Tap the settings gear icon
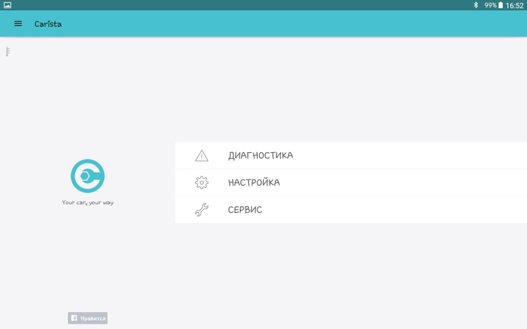The image size is (527, 329). pyautogui.click(x=202, y=182)
